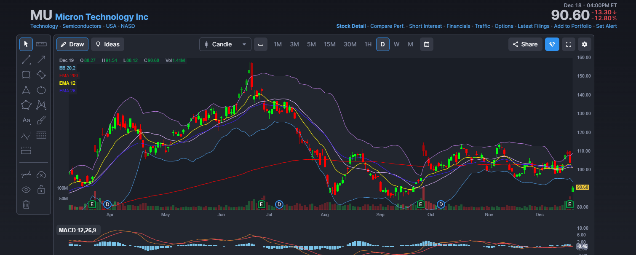
Task: Switch to 1M timeframe
Action: (278, 44)
